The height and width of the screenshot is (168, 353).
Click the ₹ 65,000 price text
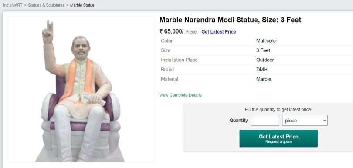pyautogui.click(x=171, y=31)
